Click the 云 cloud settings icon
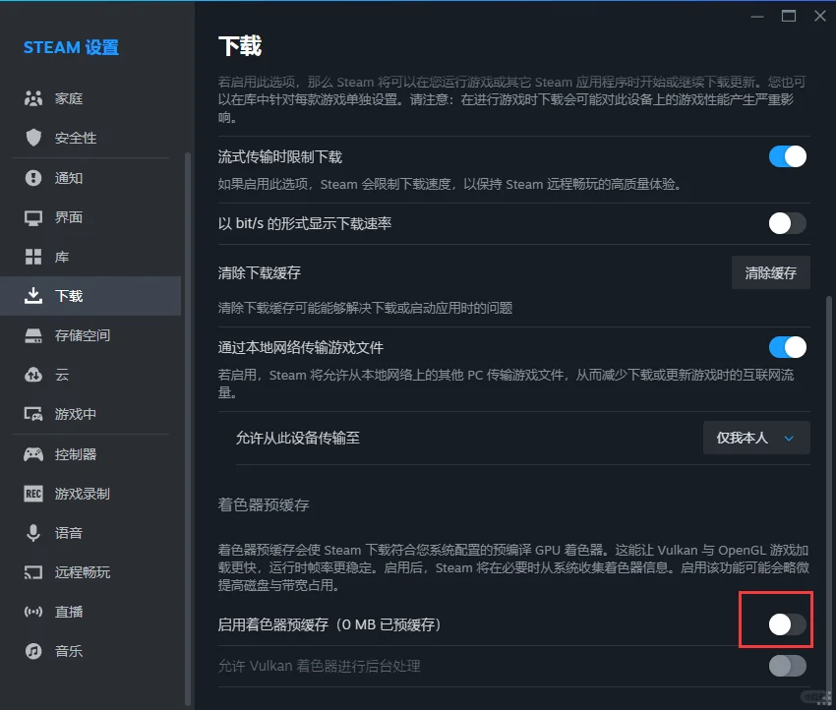Image resolution: width=836 pixels, height=710 pixels. click(34, 375)
